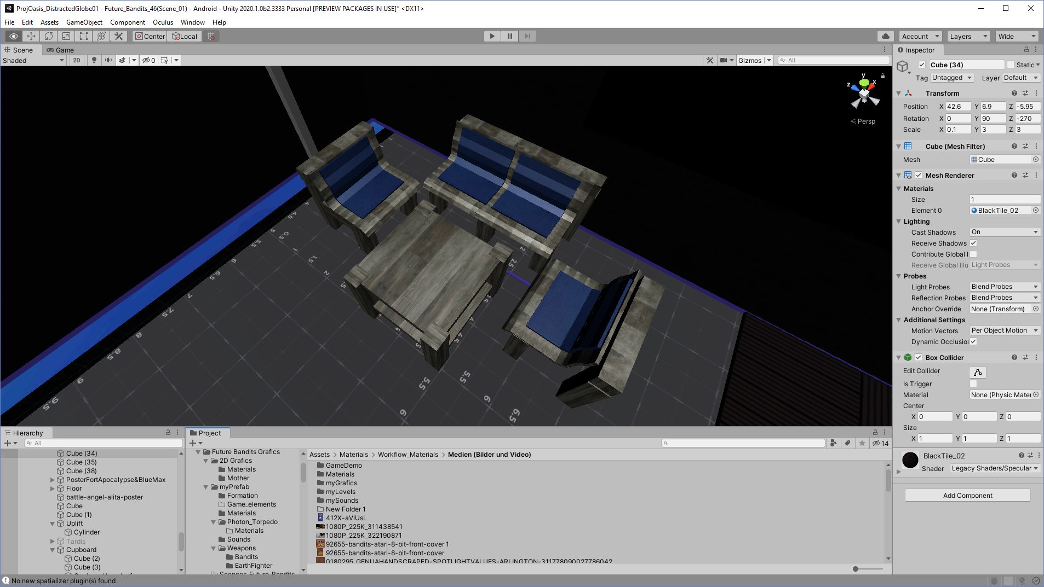
Task: Lock the Inspector panel
Action: (x=1026, y=50)
